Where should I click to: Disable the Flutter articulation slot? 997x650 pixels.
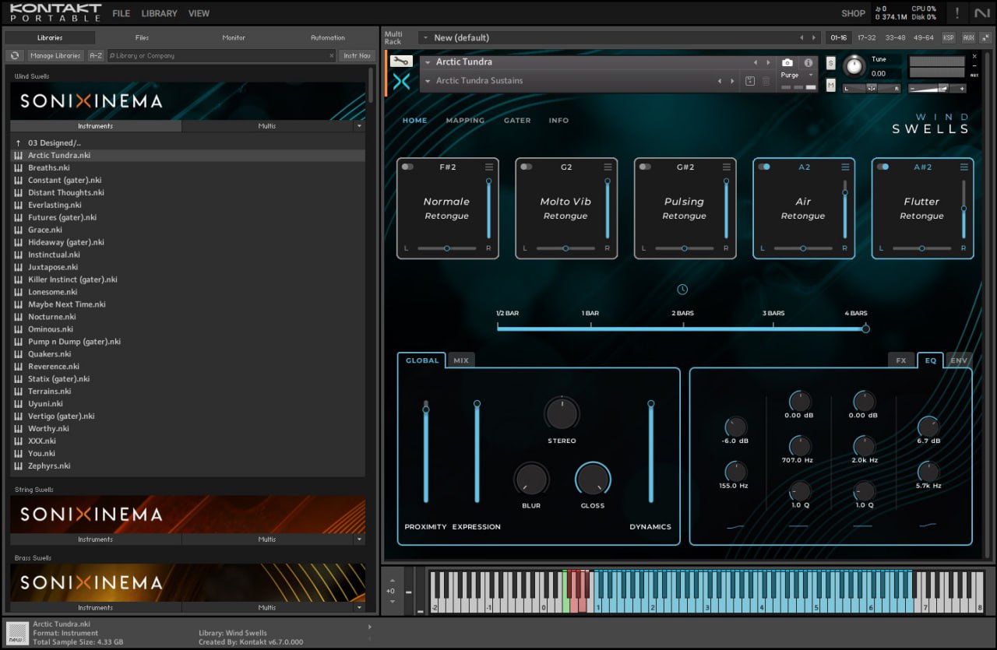(883, 167)
